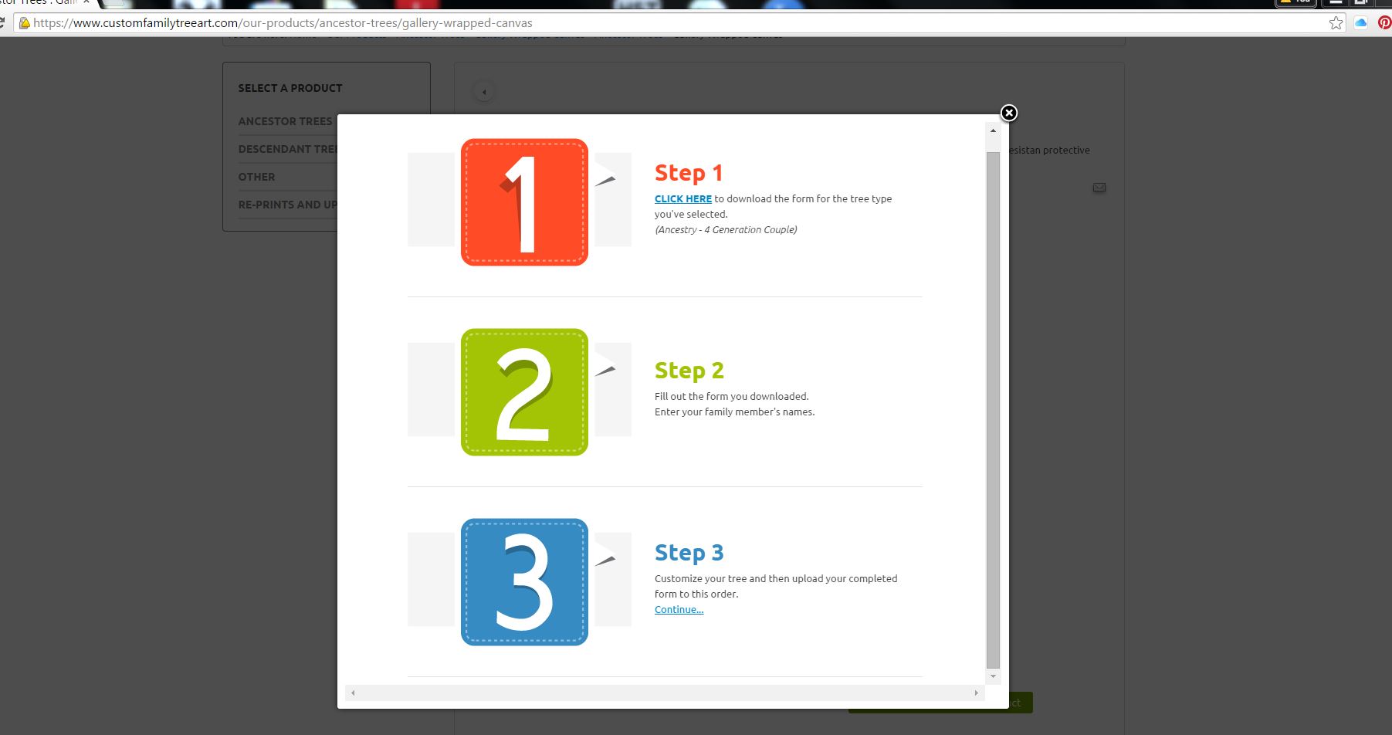Open the Continue... link under Step 3
Image resolution: width=1392 pixels, height=735 pixels.
click(679, 609)
